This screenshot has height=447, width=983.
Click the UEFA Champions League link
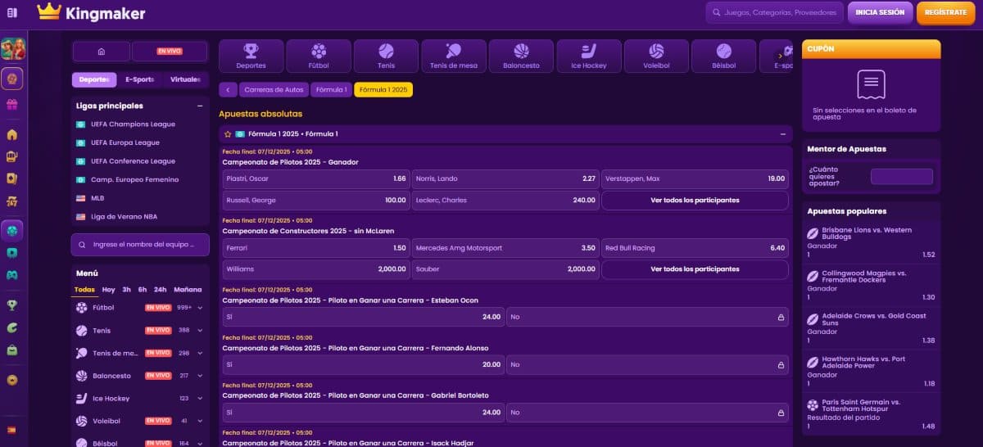(x=133, y=124)
